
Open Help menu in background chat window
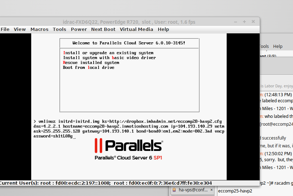(x=278, y=46)
